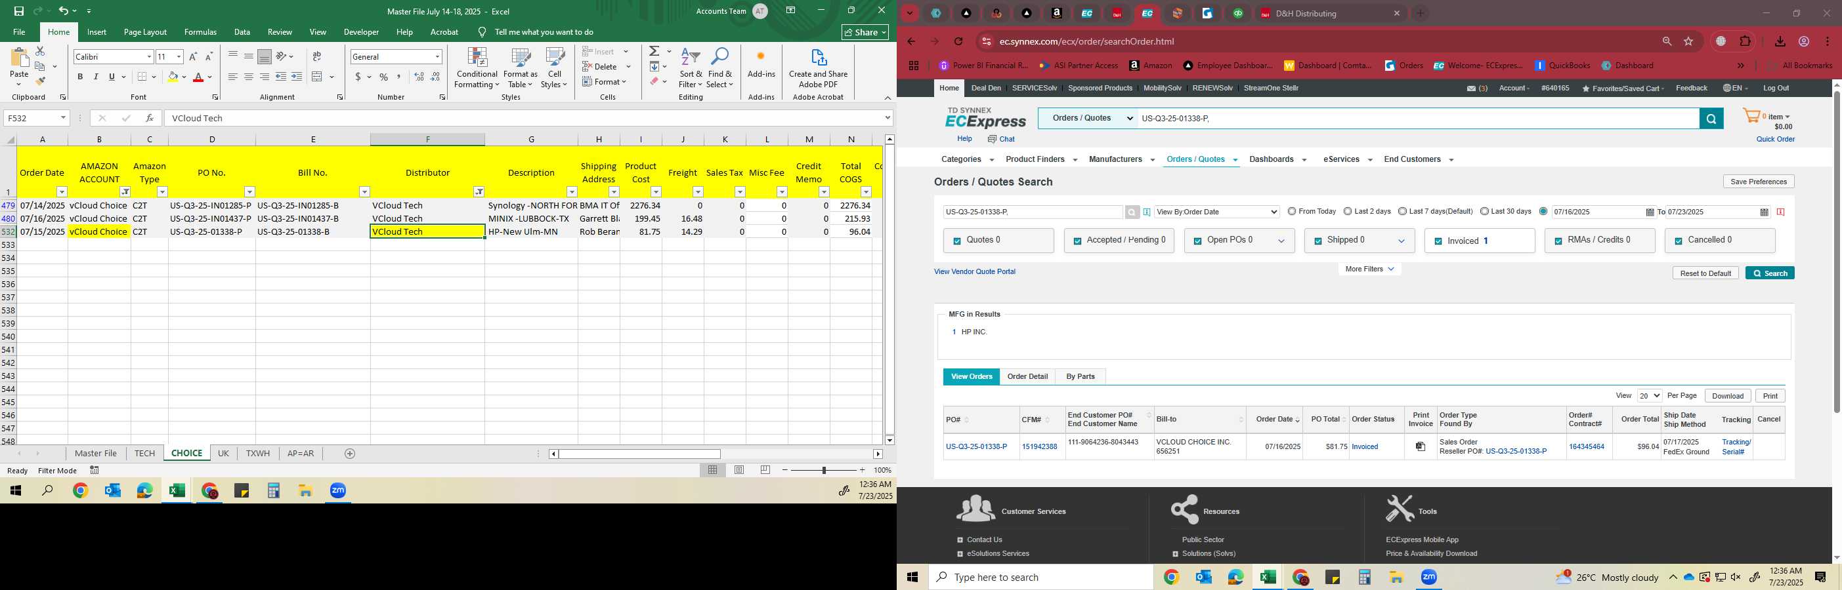Toggle the Open POs 0 checkbox
The image size is (1842, 590).
pyautogui.click(x=1197, y=241)
